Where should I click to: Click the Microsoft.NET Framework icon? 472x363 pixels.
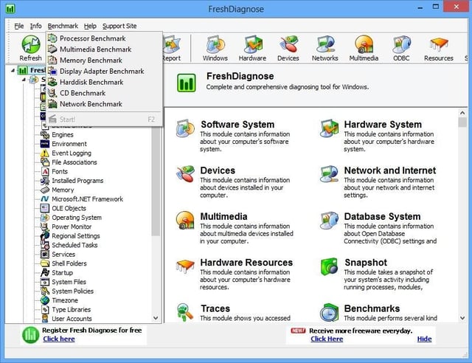[44, 199]
